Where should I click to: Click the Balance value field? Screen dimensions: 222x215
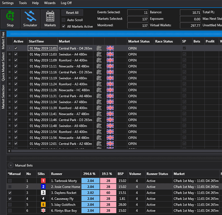tap(190, 13)
